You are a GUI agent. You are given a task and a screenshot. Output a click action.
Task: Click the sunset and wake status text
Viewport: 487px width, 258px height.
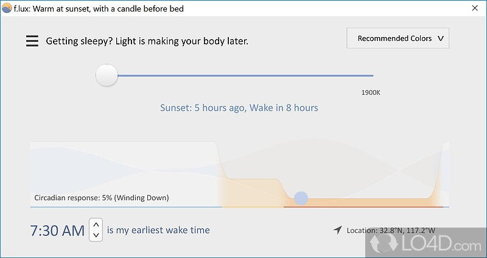pyautogui.click(x=239, y=108)
